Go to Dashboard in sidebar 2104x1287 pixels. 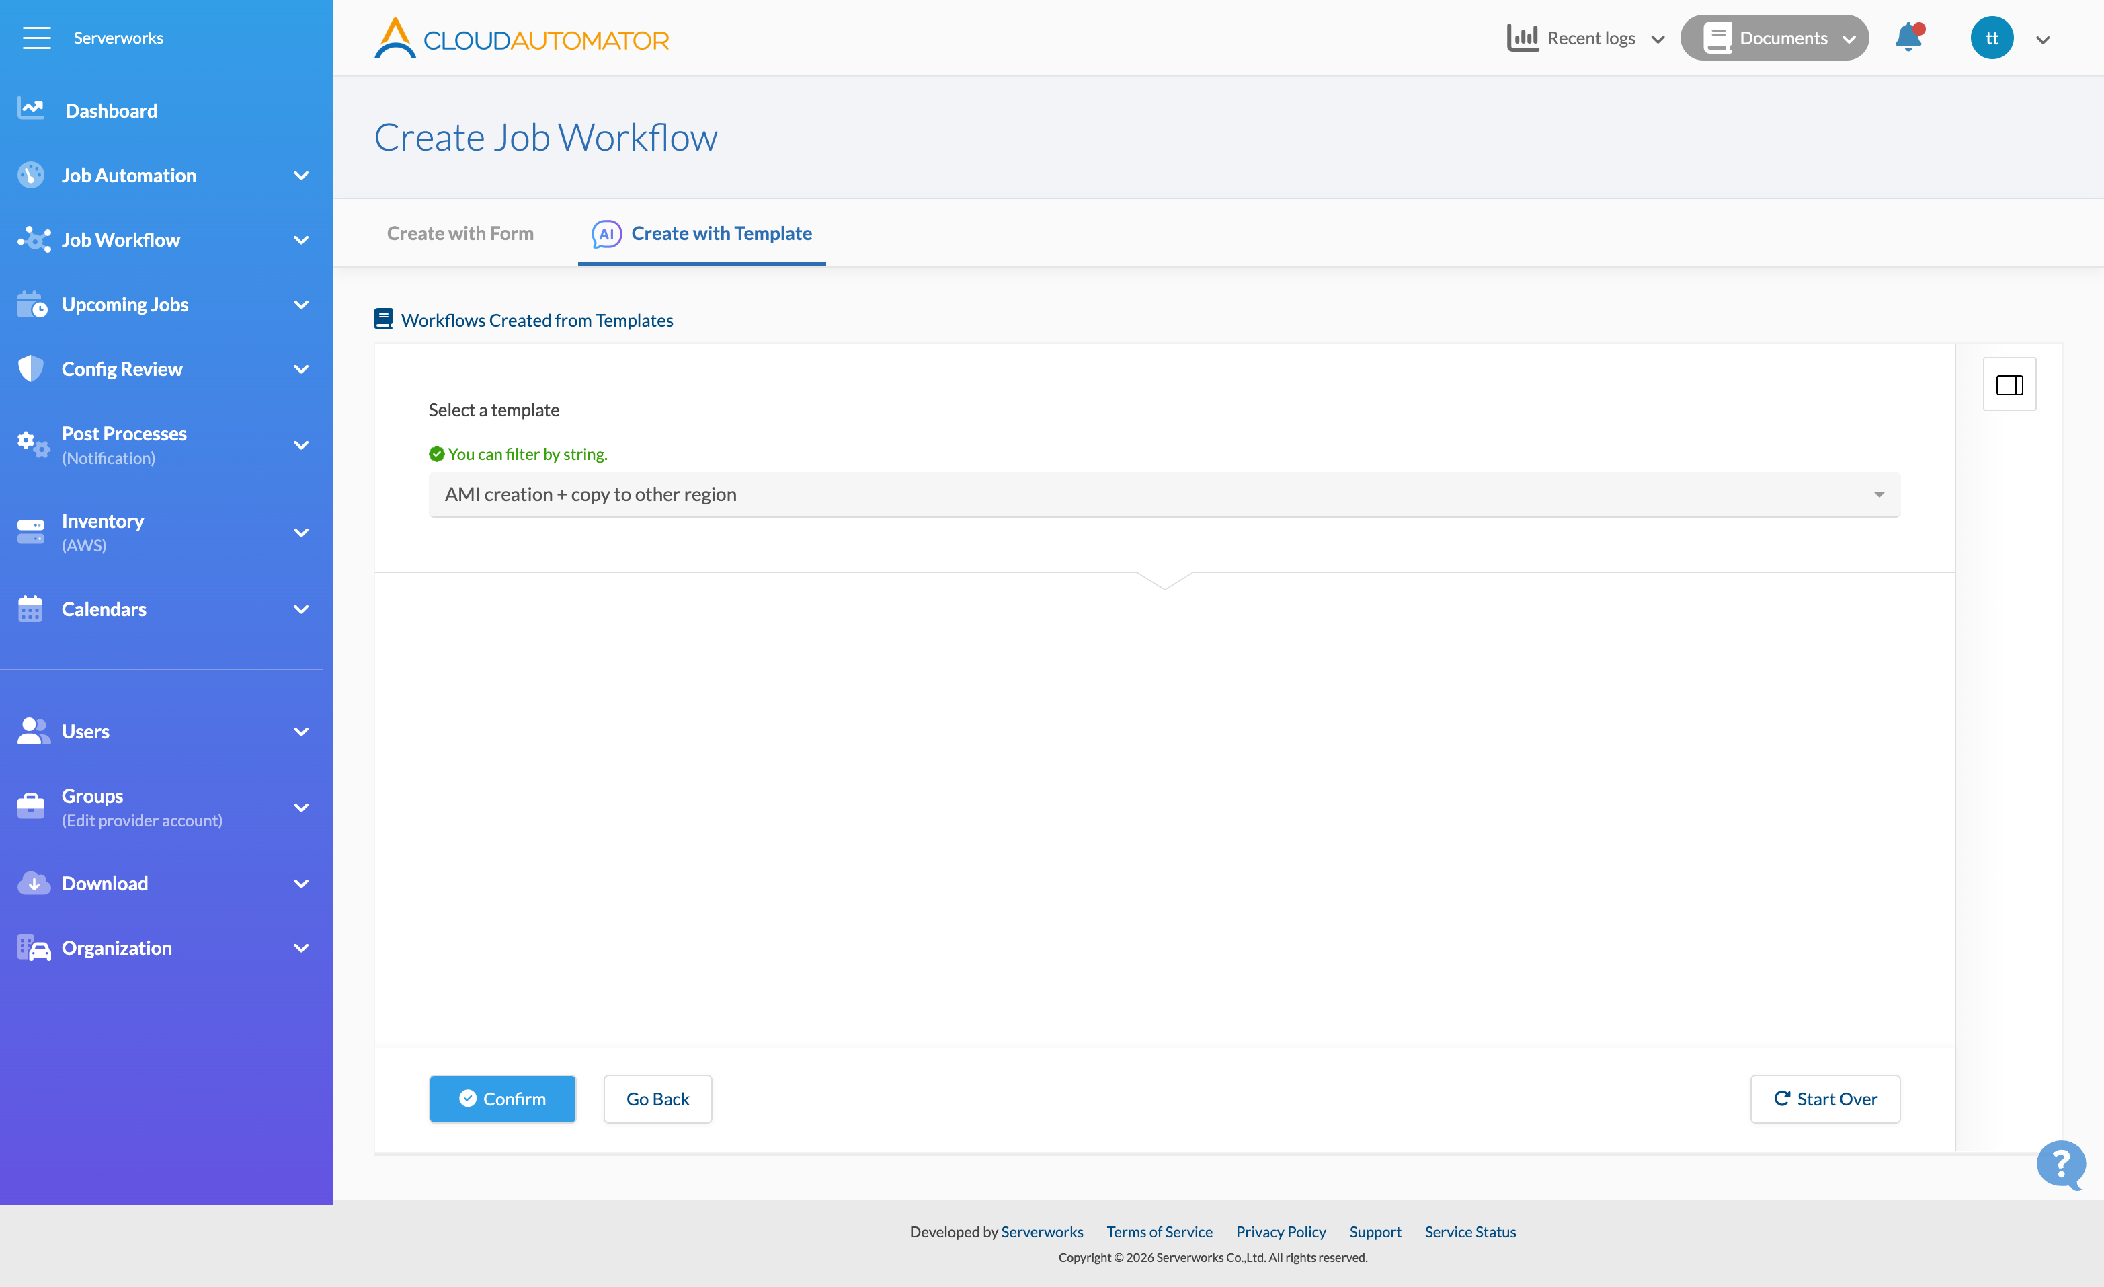(111, 110)
